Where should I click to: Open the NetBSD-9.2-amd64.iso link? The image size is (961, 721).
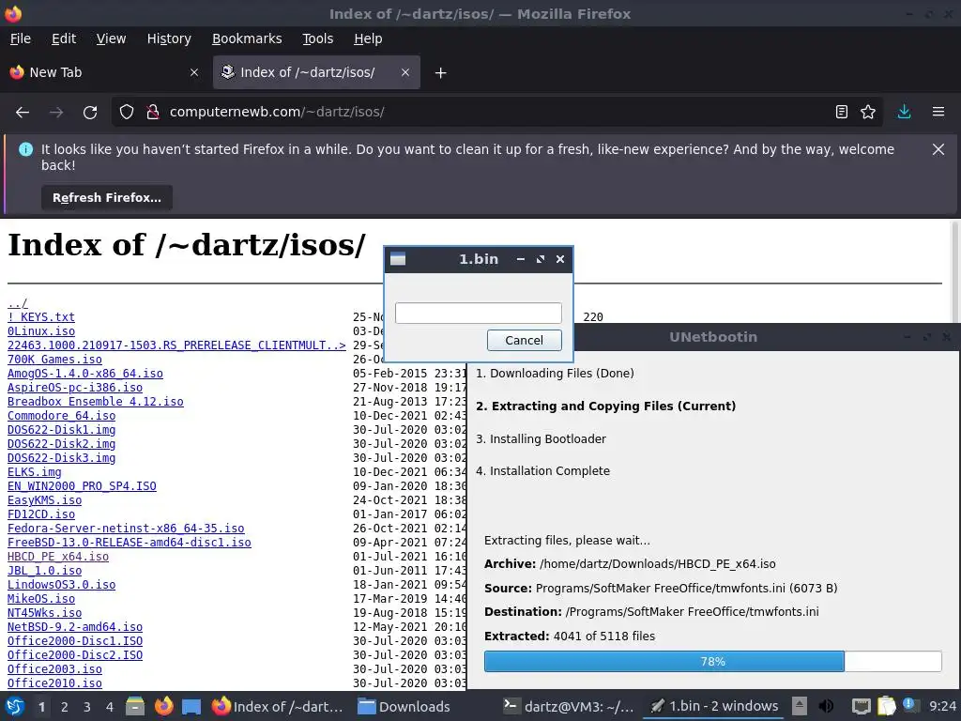point(75,627)
